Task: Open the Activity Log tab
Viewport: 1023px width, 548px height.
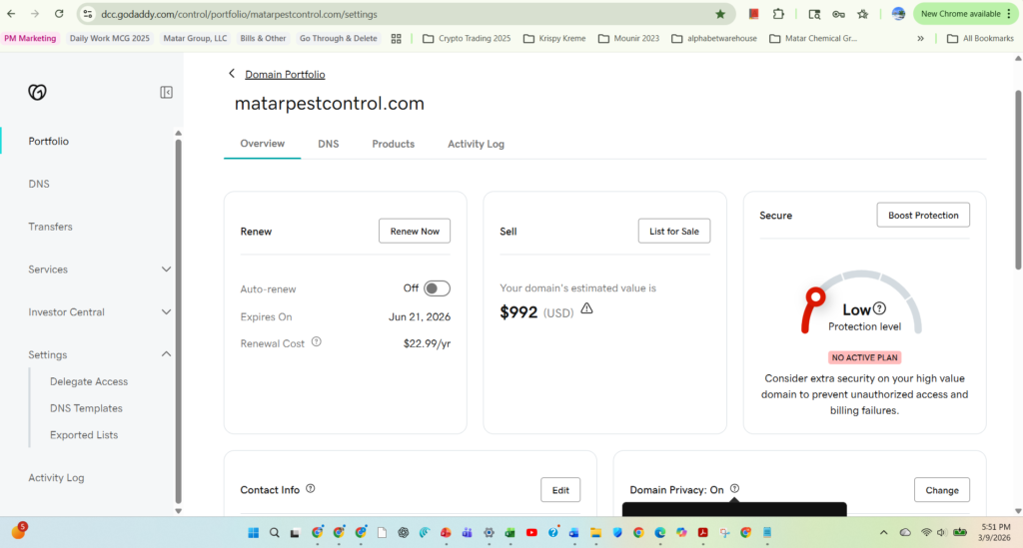Action: 476,144
